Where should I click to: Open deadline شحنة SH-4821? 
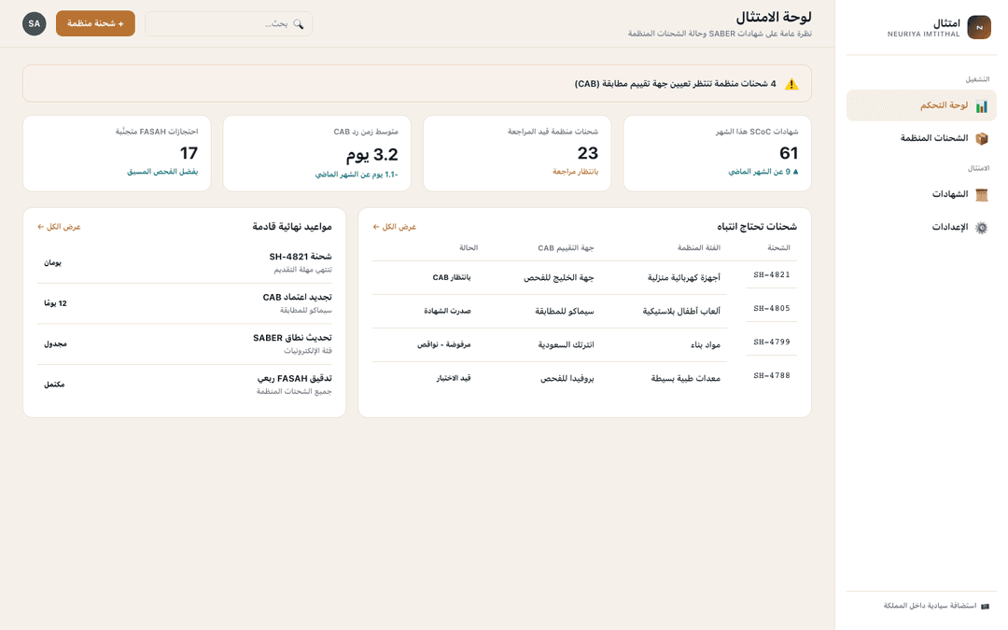click(185, 263)
